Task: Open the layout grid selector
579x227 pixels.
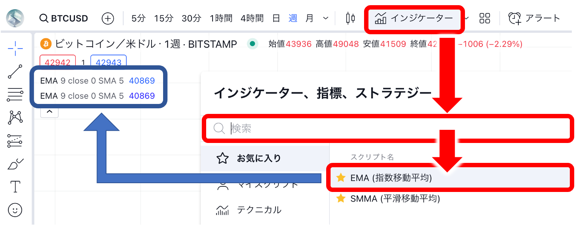Action: click(484, 18)
